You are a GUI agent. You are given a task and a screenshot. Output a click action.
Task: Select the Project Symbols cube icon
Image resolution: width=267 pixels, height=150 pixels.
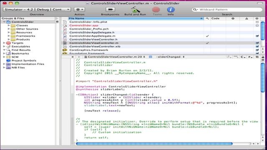pos(8,60)
